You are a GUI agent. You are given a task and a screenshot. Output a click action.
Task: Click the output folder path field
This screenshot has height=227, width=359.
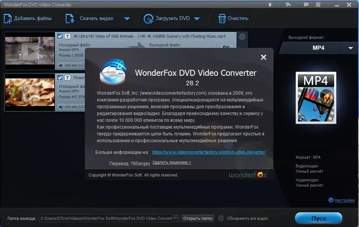[107, 218]
